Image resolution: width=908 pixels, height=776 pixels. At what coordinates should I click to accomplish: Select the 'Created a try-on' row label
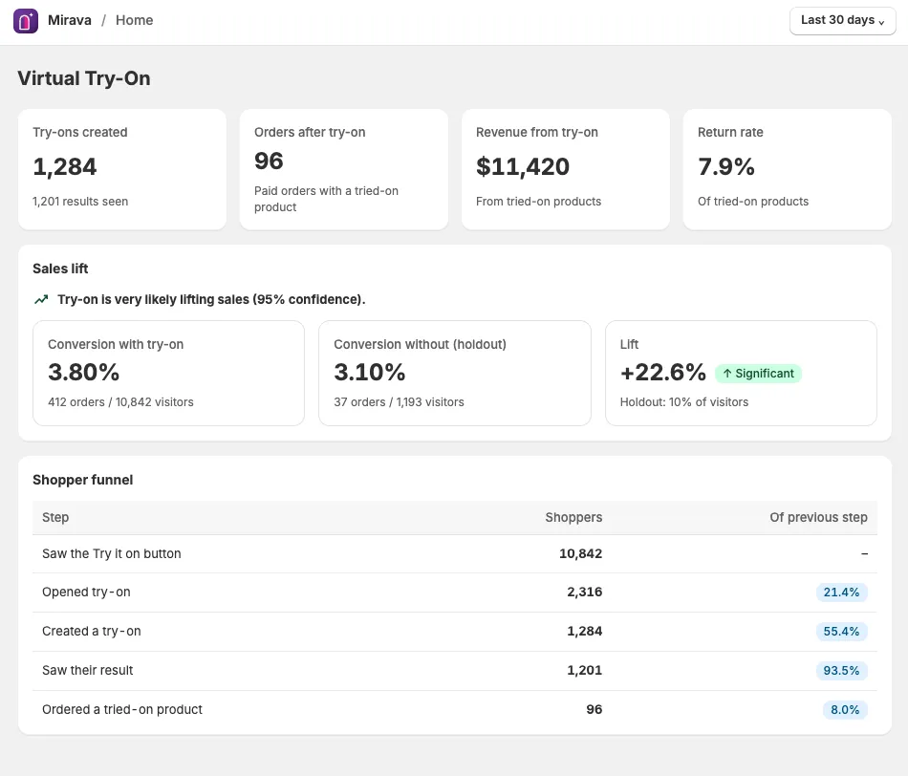pos(92,632)
